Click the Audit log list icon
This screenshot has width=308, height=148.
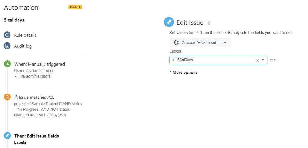point(7,46)
